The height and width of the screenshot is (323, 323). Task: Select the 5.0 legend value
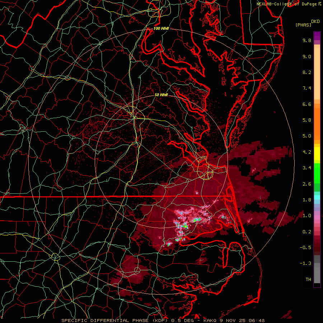[x=307, y=136]
